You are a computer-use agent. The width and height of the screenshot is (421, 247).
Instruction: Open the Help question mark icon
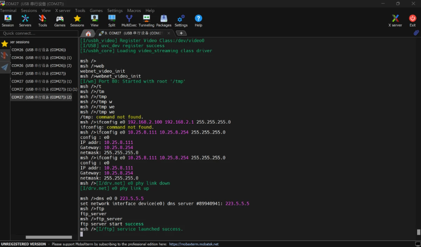click(198, 20)
